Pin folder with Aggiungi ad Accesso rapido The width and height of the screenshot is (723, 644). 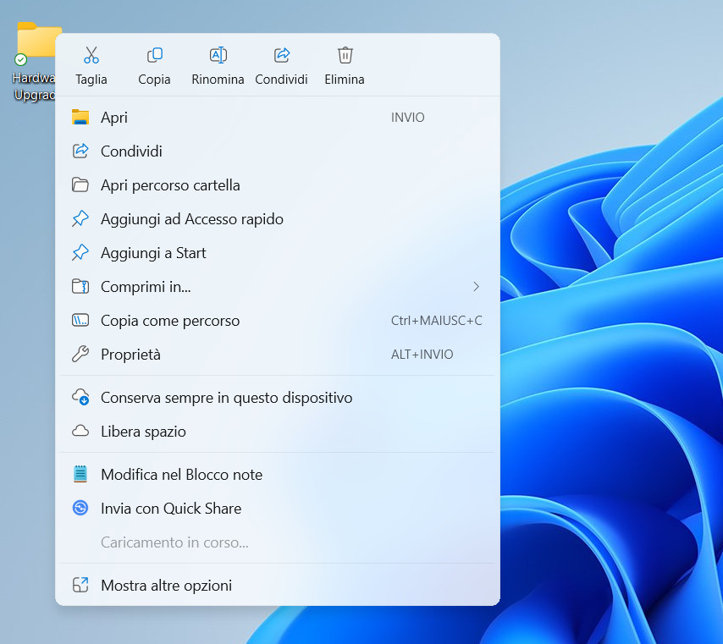tap(191, 219)
